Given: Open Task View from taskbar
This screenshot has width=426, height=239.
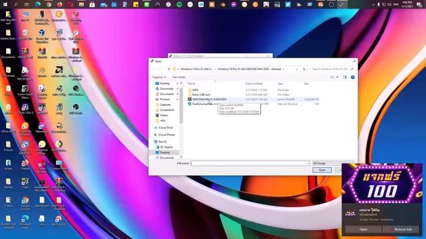Looking at the screenshot, I should click(x=27, y=5).
